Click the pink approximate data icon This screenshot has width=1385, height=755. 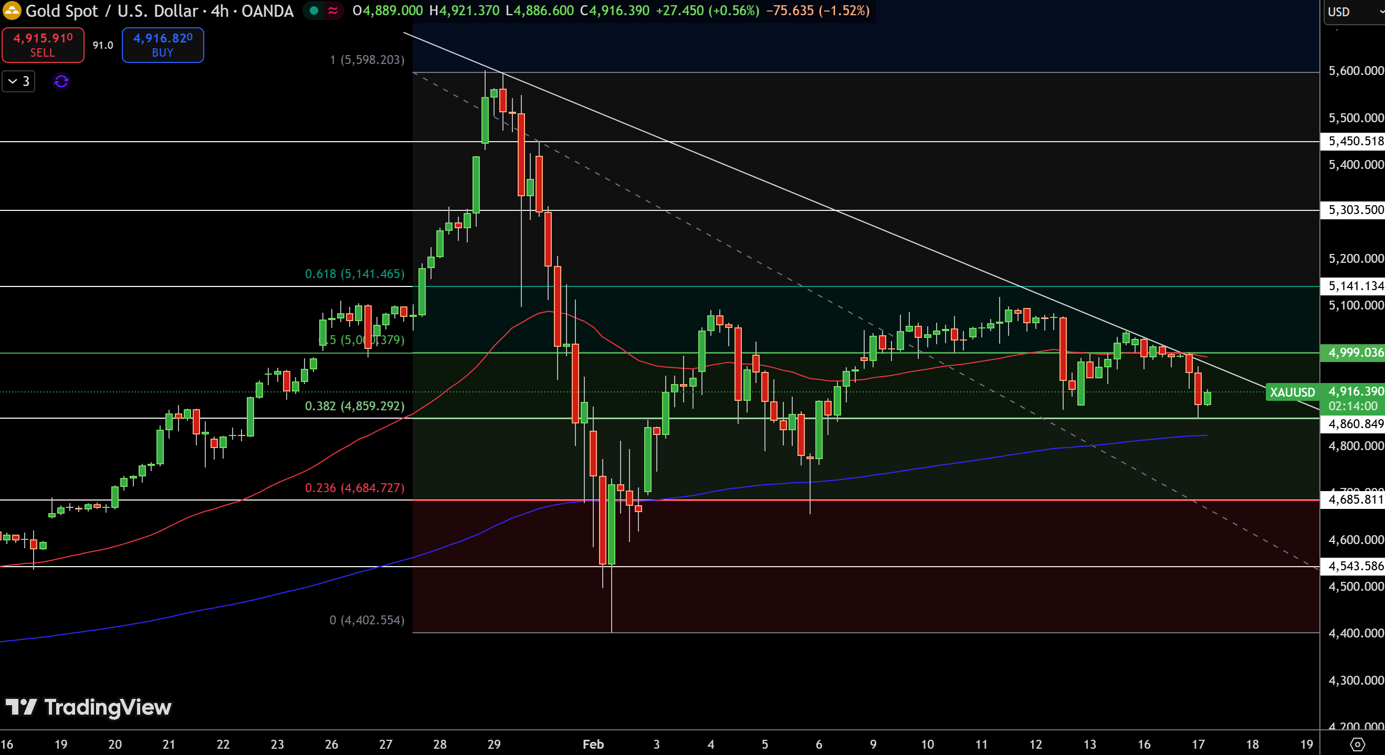point(333,10)
